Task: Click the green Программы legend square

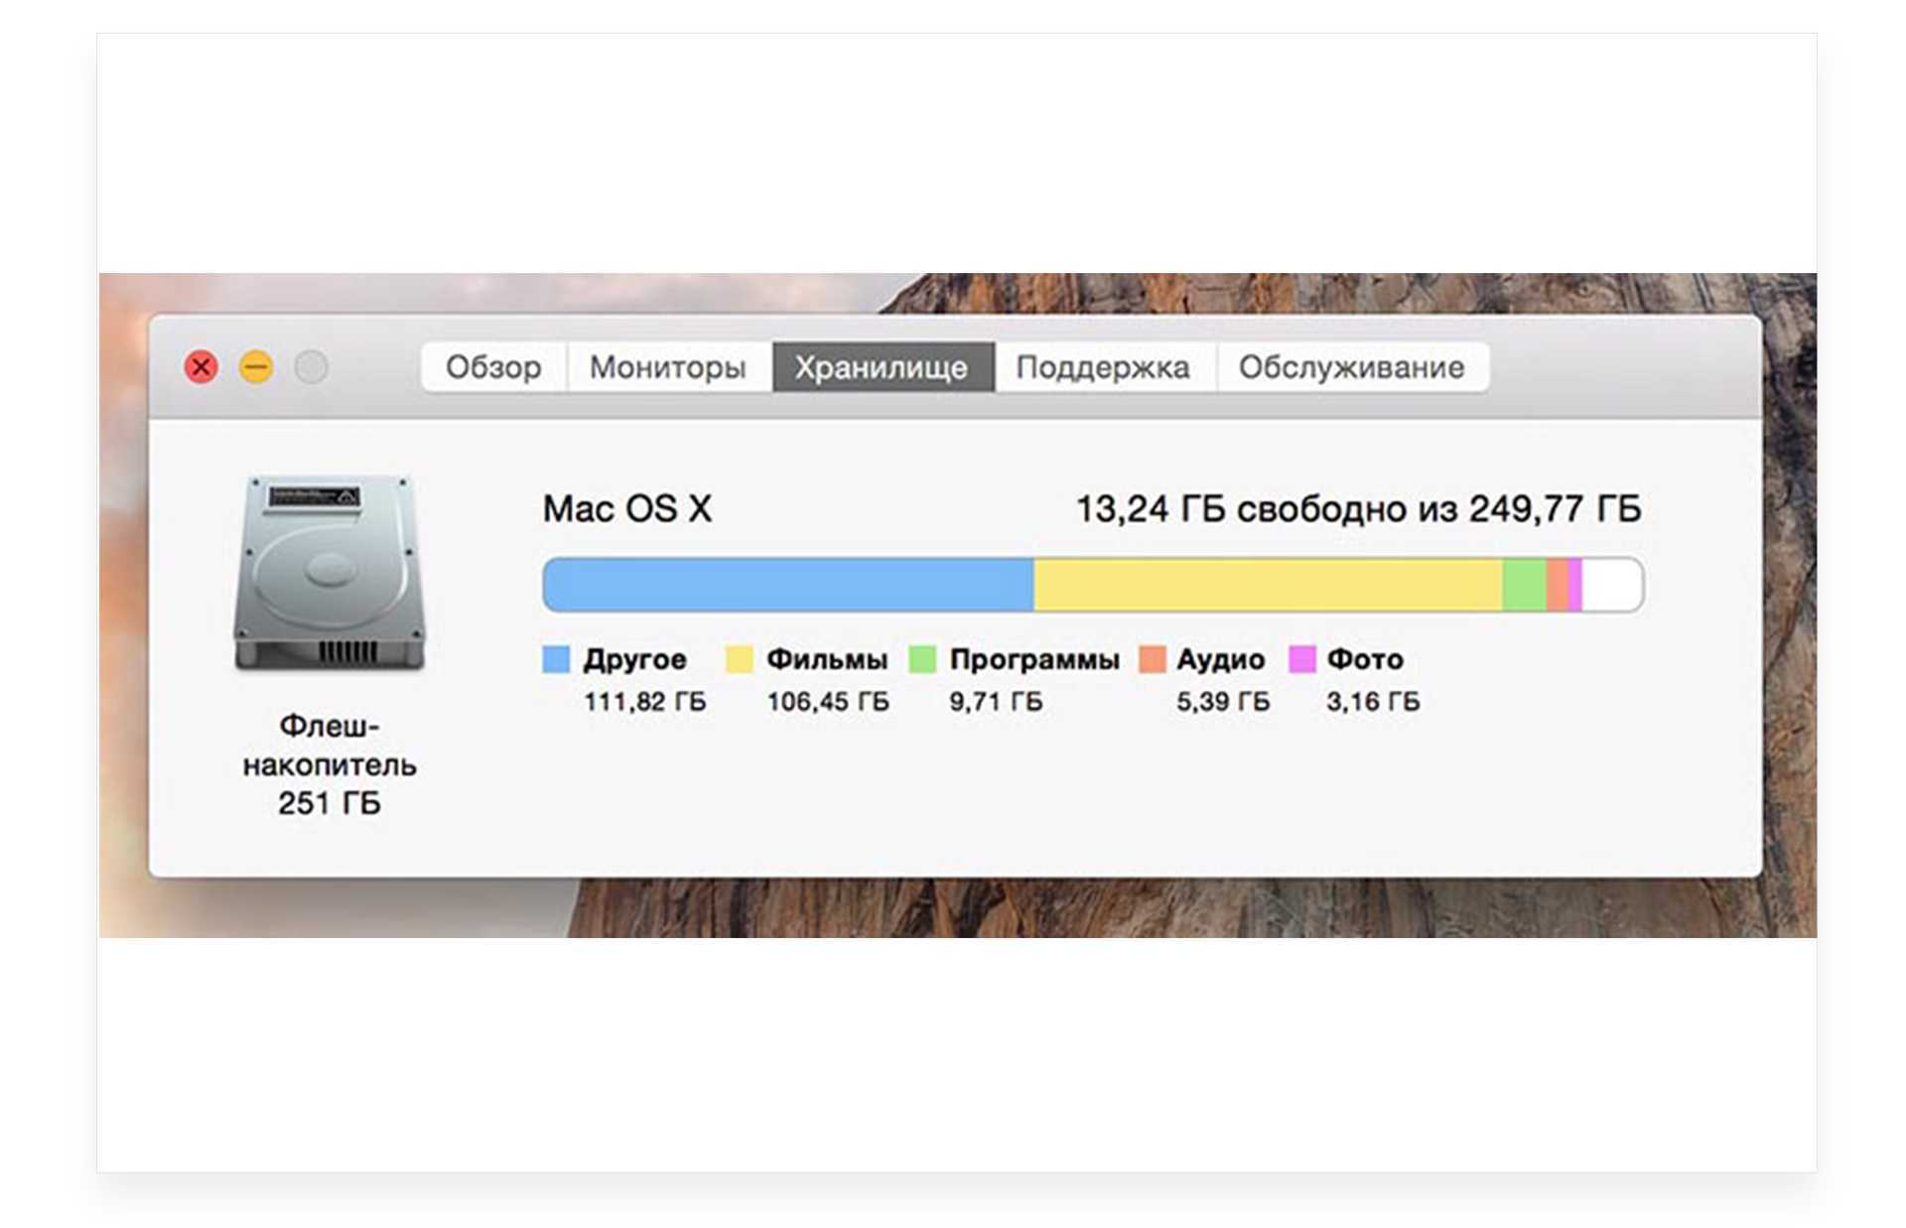Action: [922, 659]
